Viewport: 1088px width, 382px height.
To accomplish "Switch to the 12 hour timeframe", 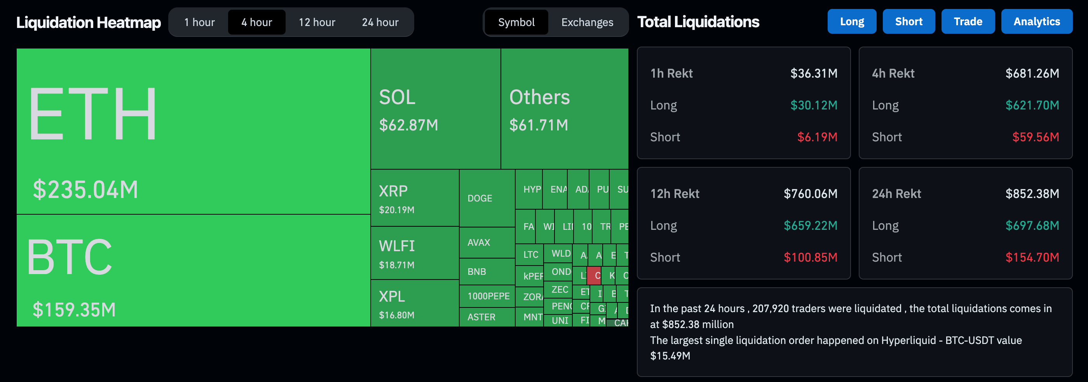I will [x=316, y=22].
